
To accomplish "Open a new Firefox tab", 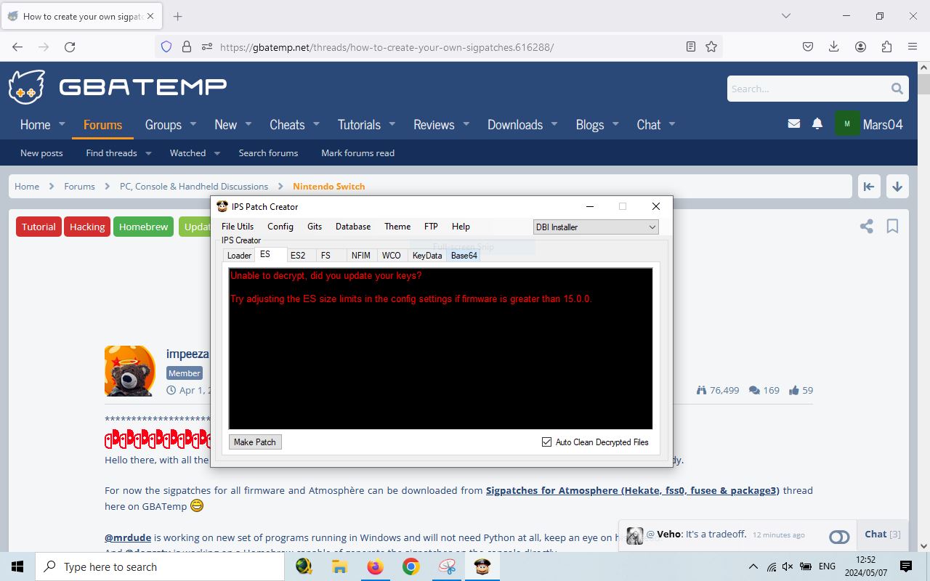I will [x=177, y=16].
